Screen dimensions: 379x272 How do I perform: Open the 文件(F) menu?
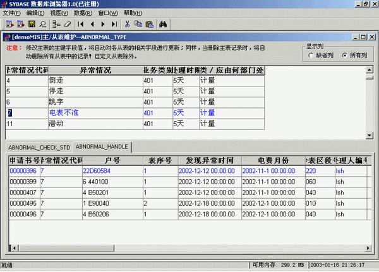(12, 13)
